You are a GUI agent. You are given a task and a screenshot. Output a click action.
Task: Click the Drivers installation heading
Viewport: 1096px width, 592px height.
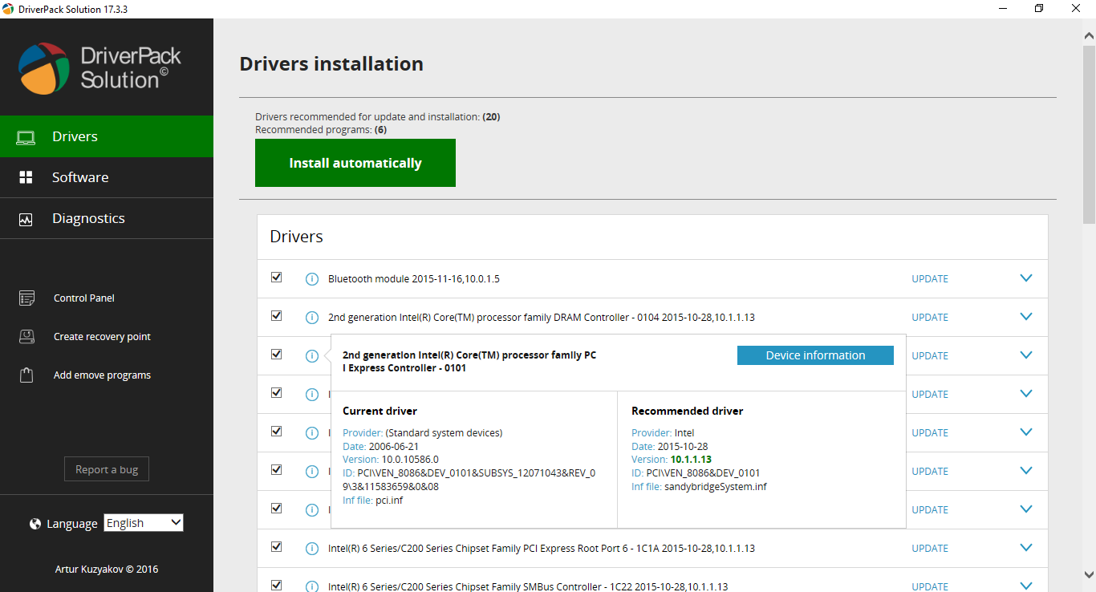pos(331,64)
